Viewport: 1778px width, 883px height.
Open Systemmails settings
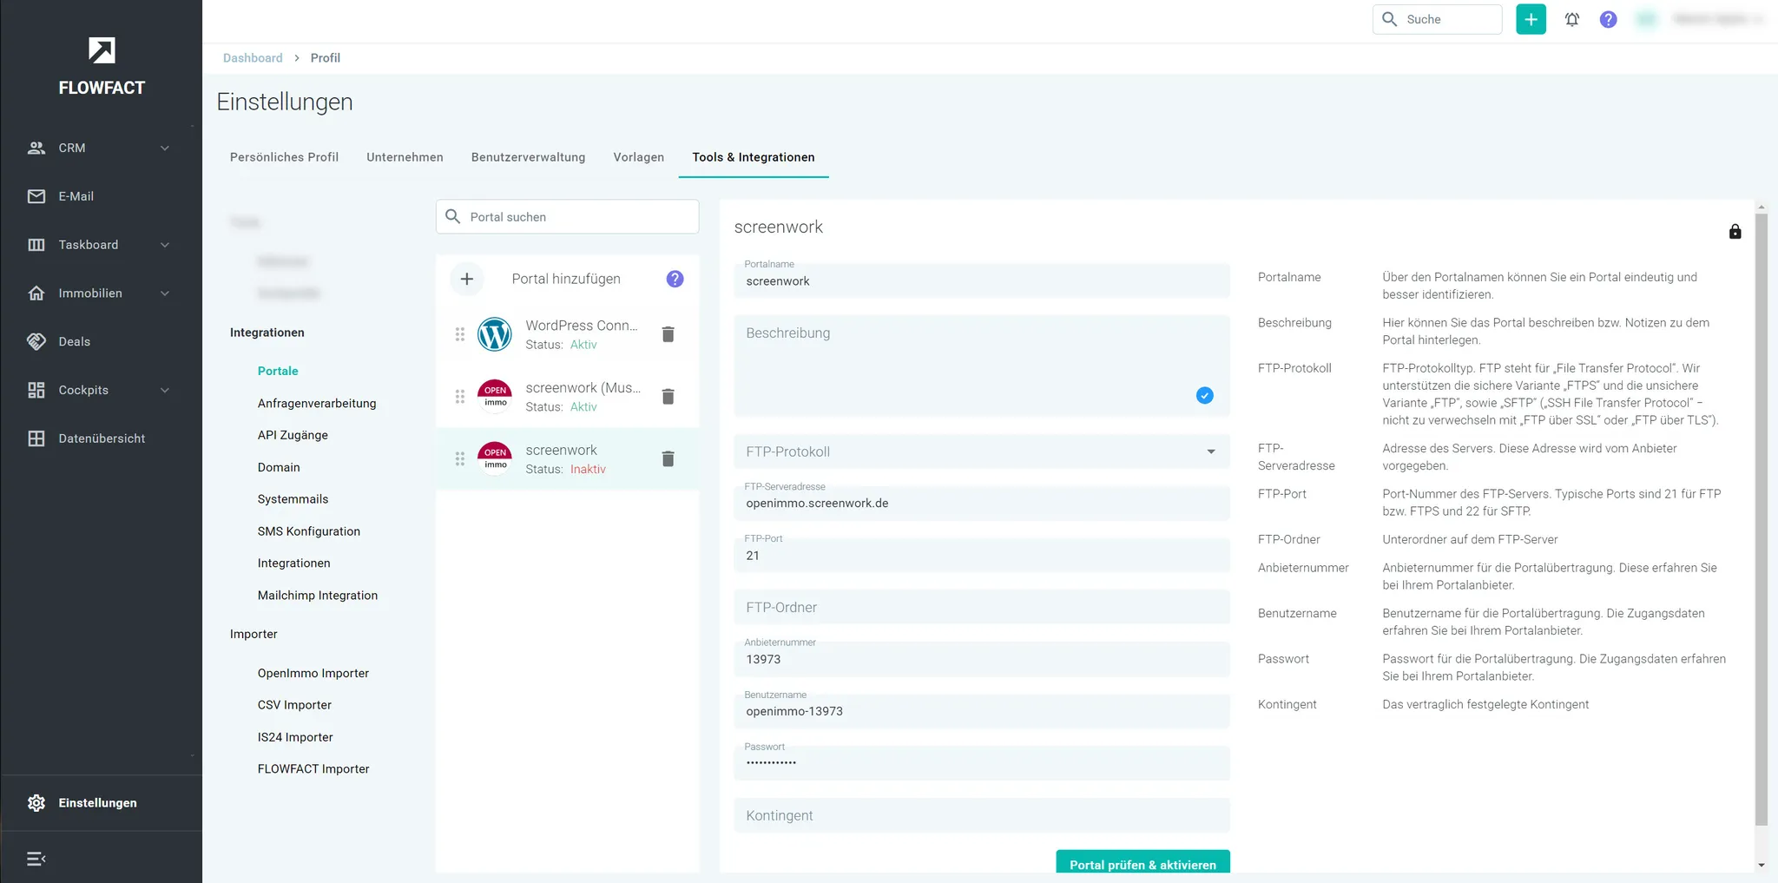(293, 499)
